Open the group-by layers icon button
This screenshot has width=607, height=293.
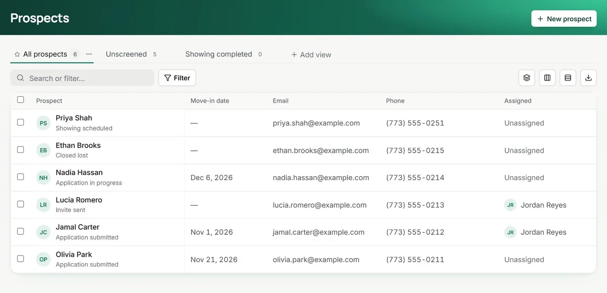[x=527, y=78]
